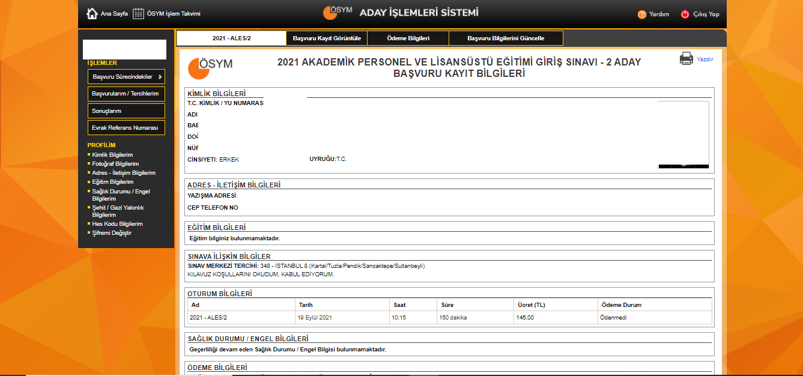The width and height of the screenshot is (803, 376).
Task: Click the Ana Sayfa home icon
Action: 92,13
